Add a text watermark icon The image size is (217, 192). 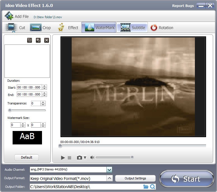(x=29, y=40)
